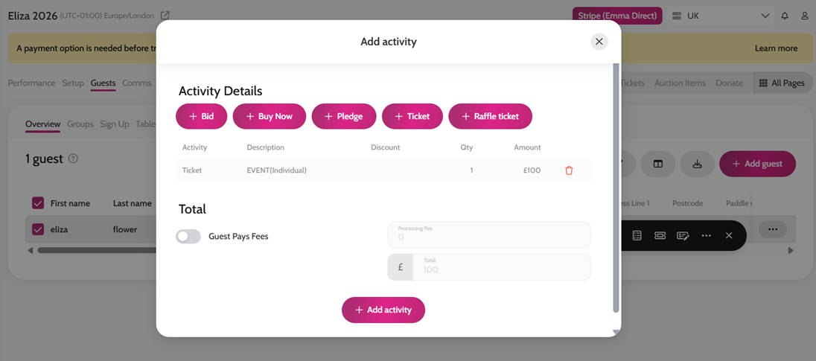Click the help icon beside 1 guest
This screenshot has height=361, width=816.
(74, 159)
